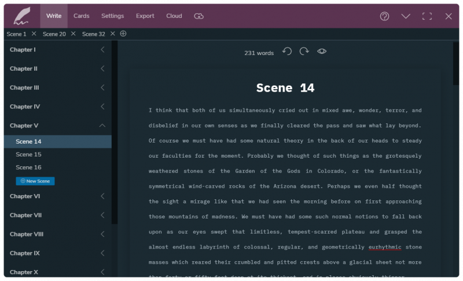Collapse the top bar with down chevron
This screenshot has width=463, height=281.
[x=406, y=16]
